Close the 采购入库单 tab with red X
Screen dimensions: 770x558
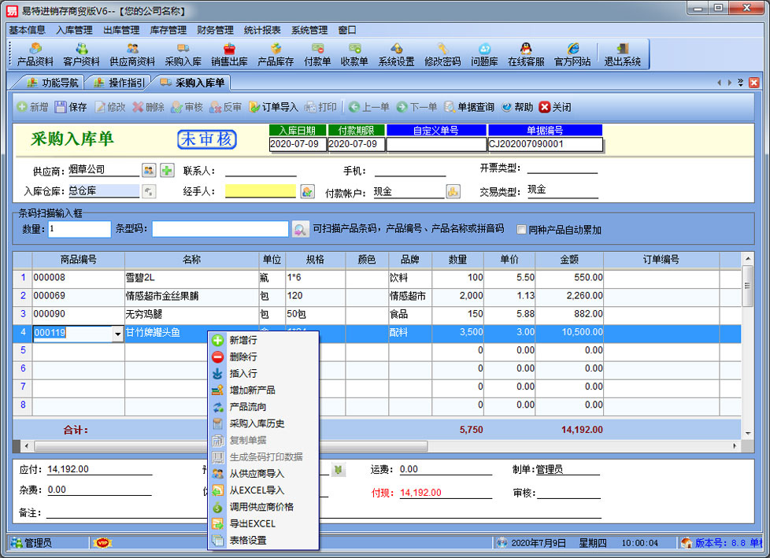[753, 83]
